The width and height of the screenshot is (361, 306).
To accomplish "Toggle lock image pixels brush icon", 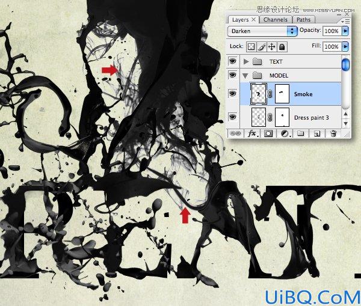I will 261,47.
